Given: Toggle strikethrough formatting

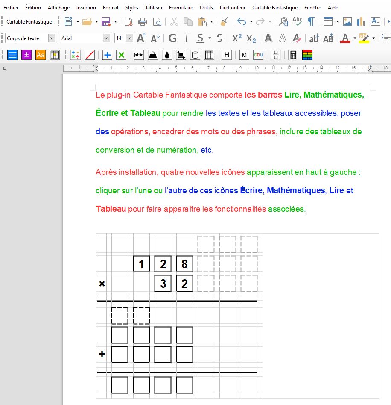Looking at the screenshot, I should 219,38.
